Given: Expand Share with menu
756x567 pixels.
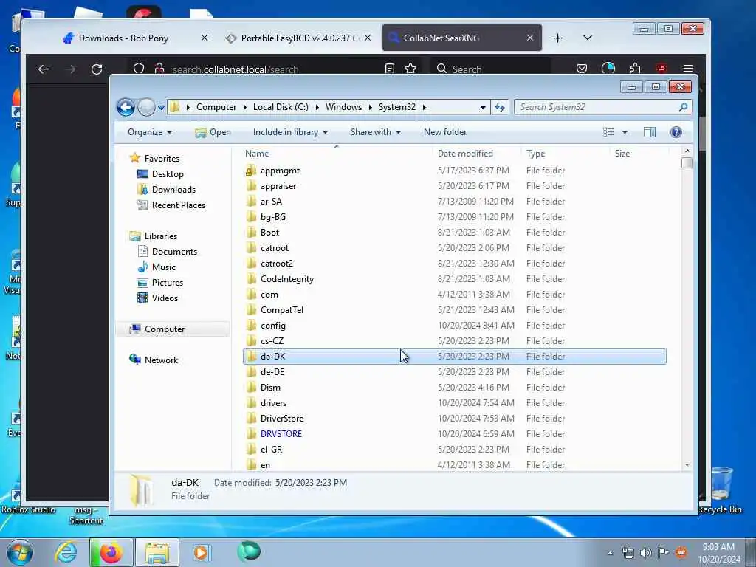Looking at the screenshot, I should [376, 132].
